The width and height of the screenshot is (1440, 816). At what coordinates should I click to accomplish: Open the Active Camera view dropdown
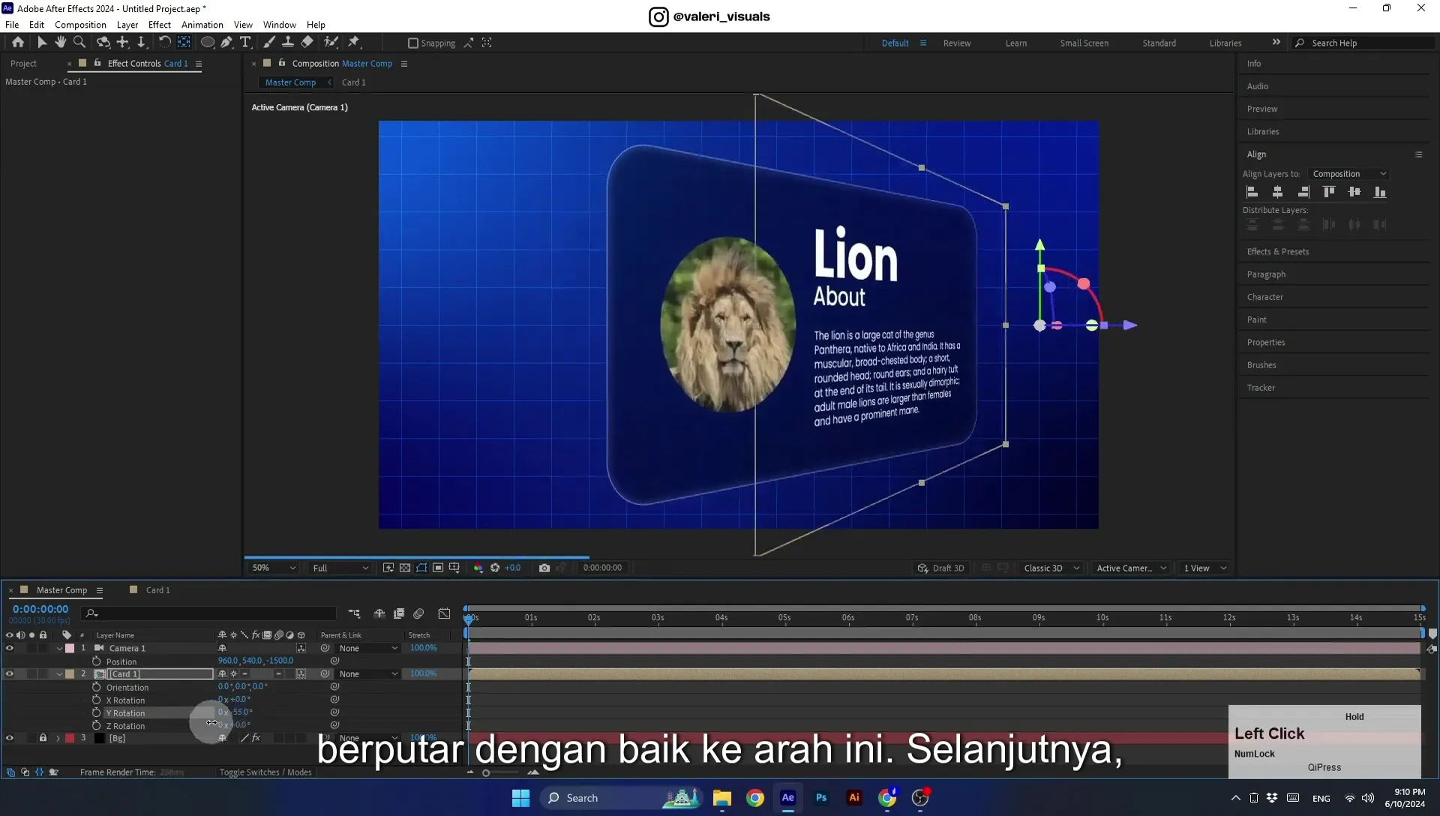[1131, 568]
